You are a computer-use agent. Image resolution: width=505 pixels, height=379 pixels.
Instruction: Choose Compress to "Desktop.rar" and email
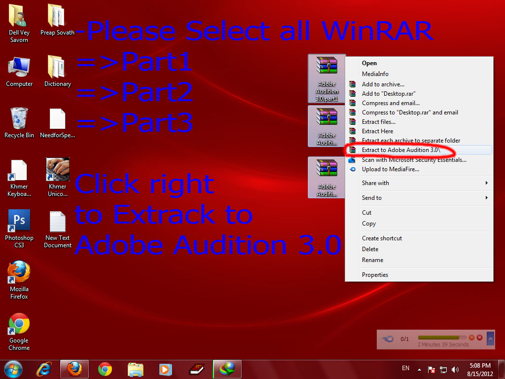pyautogui.click(x=419, y=112)
